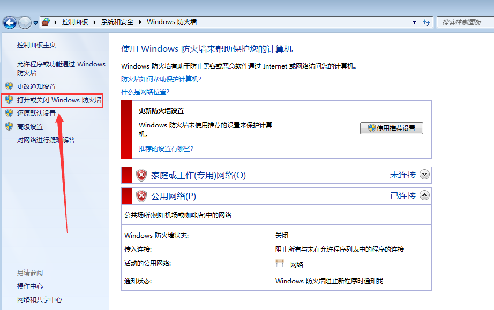Focus the 搜索控制面板 search box
Screen dimensions: 494x310
click(466, 22)
